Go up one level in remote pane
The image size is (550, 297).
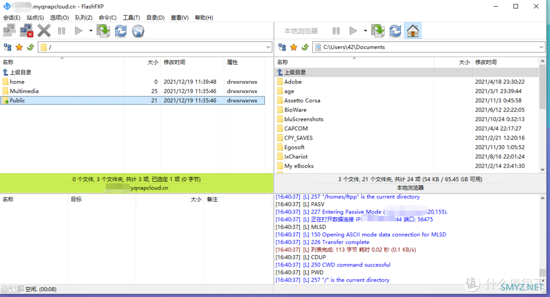(x=31, y=47)
